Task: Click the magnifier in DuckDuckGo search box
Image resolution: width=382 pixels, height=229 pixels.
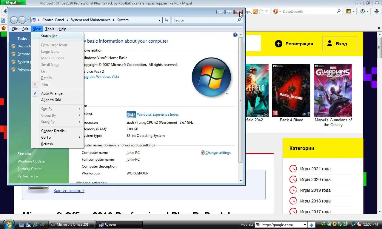Action: 339,11
